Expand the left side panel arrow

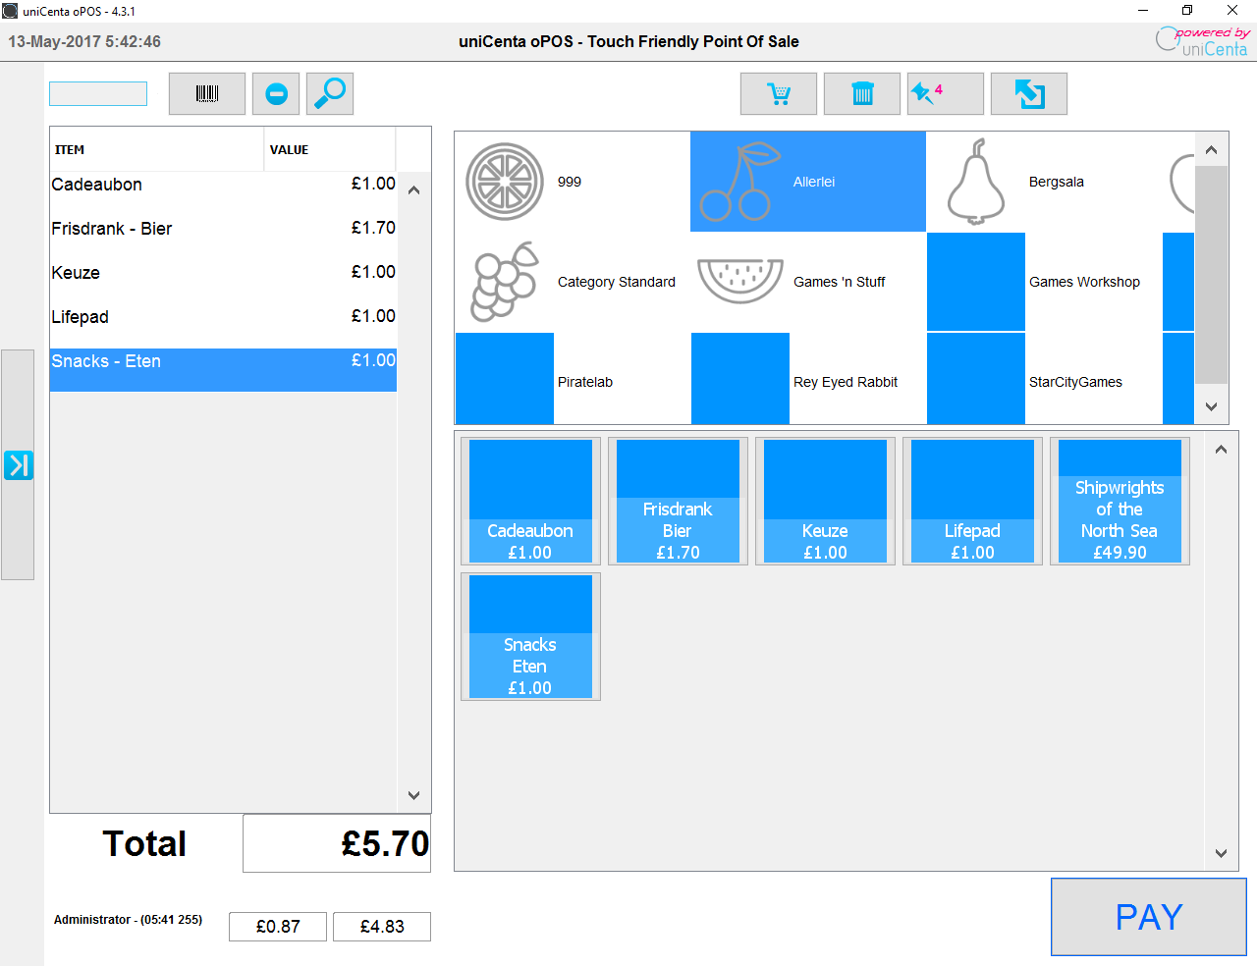coord(18,464)
